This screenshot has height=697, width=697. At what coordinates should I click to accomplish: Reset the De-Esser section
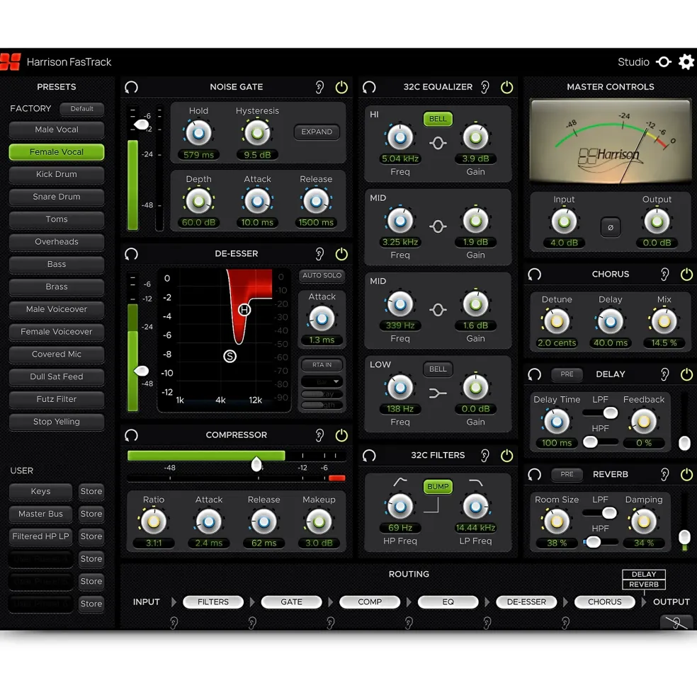pos(131,254)
